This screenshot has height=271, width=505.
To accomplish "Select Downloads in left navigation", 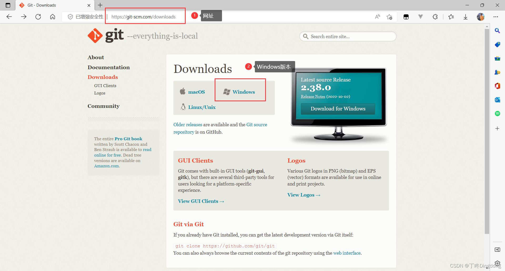I will coord(103,77).
